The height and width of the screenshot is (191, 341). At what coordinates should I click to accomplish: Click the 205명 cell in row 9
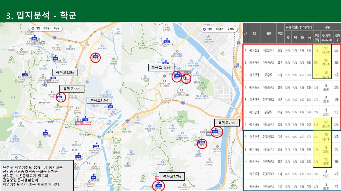point(280,149)
